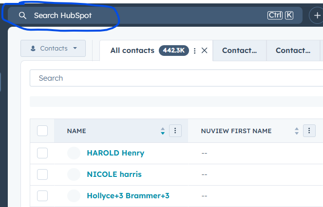The image size is (323, 207).
Task: Check the box for HAROLD Henry
Action: (x=42, y=153)
